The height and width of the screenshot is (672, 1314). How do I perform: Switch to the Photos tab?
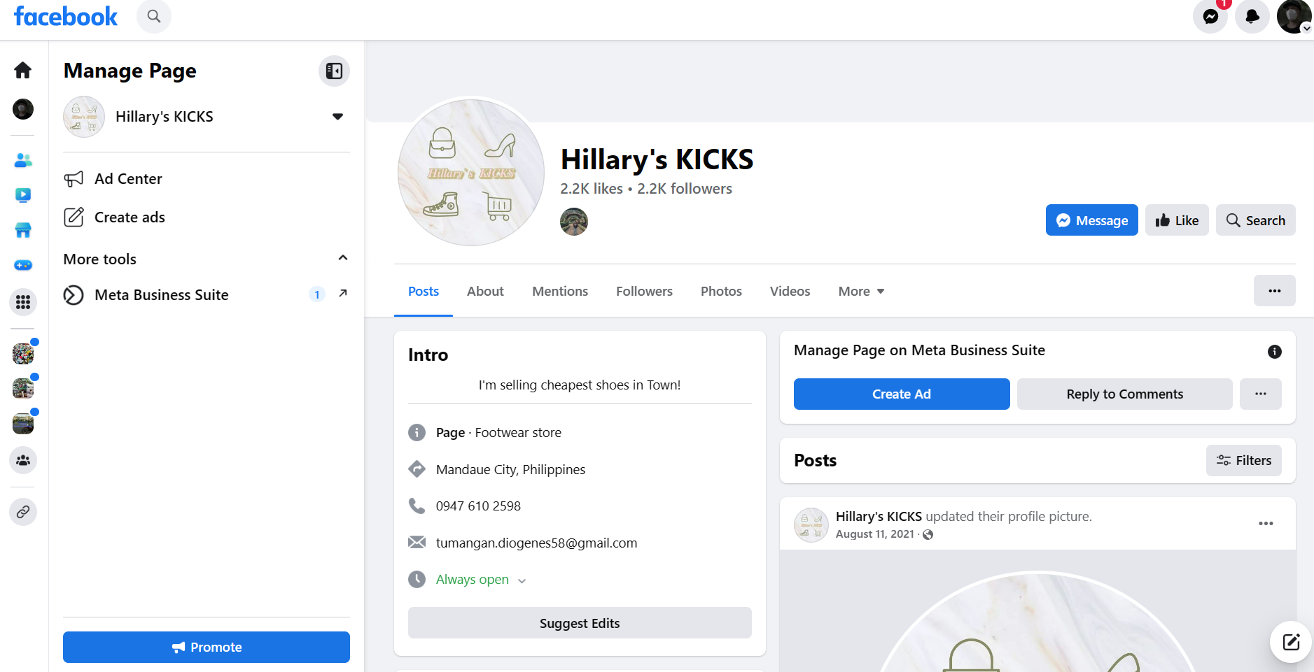721,292
